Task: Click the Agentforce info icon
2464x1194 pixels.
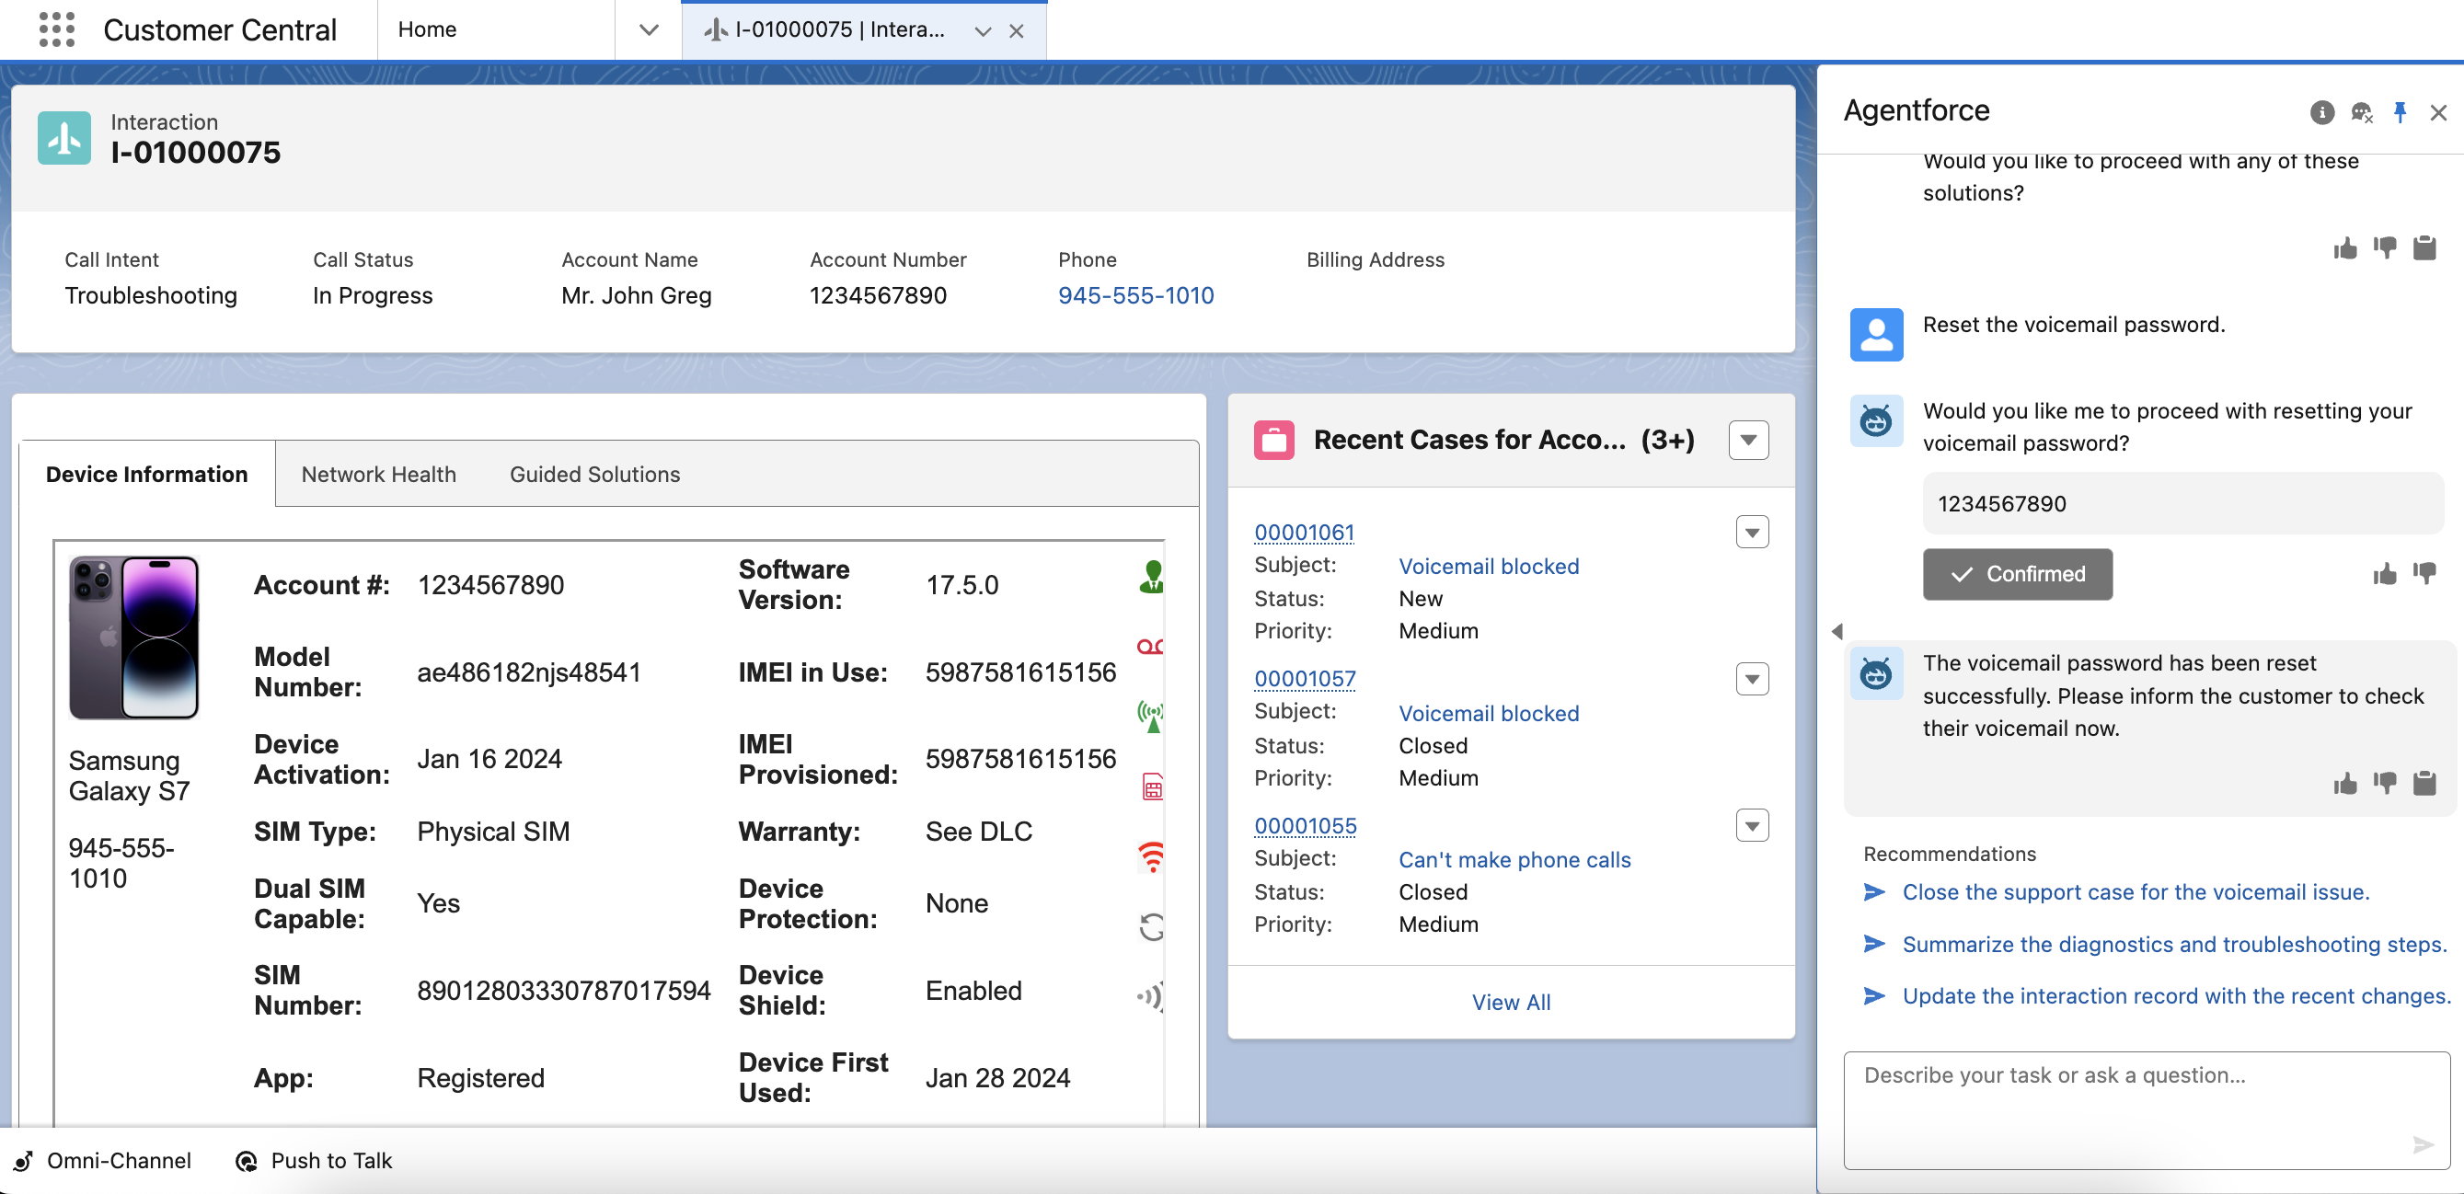Action: click(x=2321, y=113)
